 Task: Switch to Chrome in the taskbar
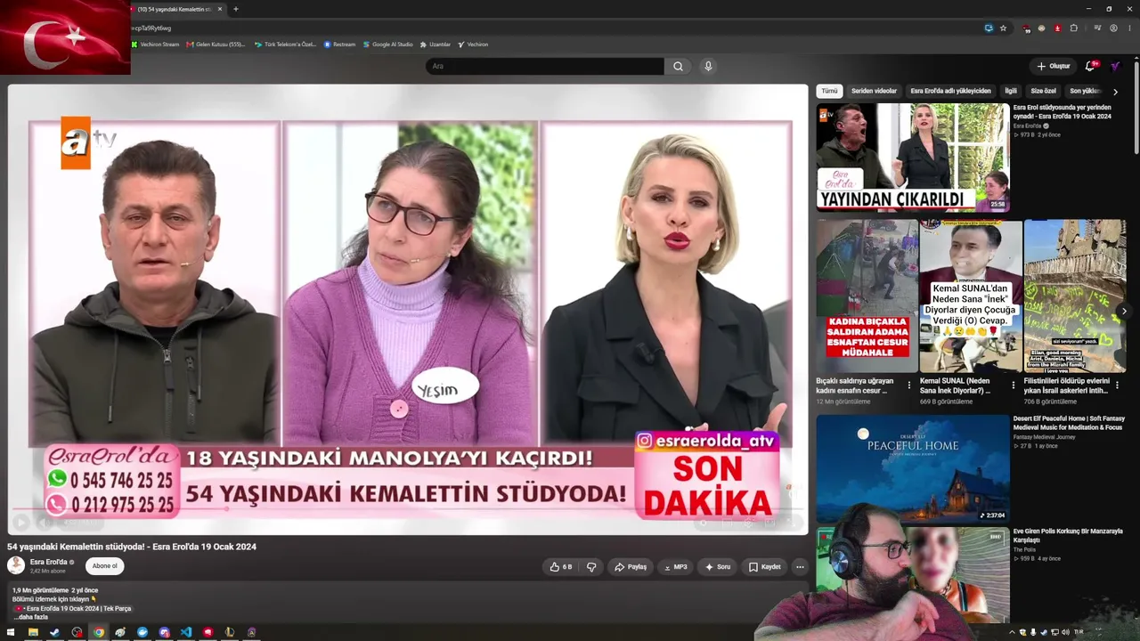(99, 632)
